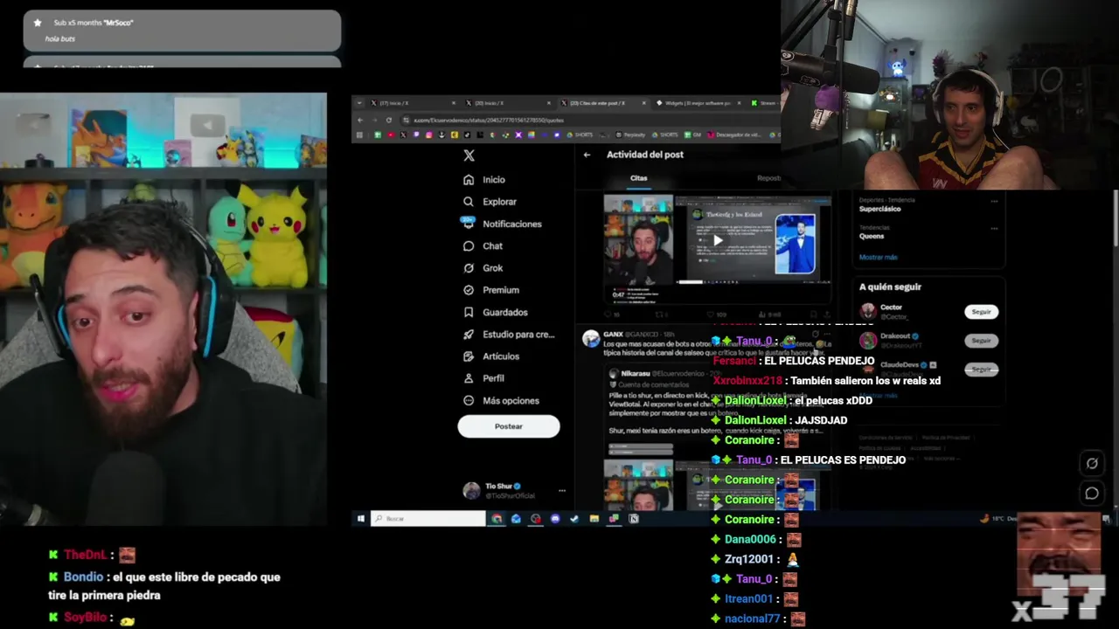Open Perfil in X sidebar
The width and height of the screenshot is (1119, 629).
click(x=484, y=378)
